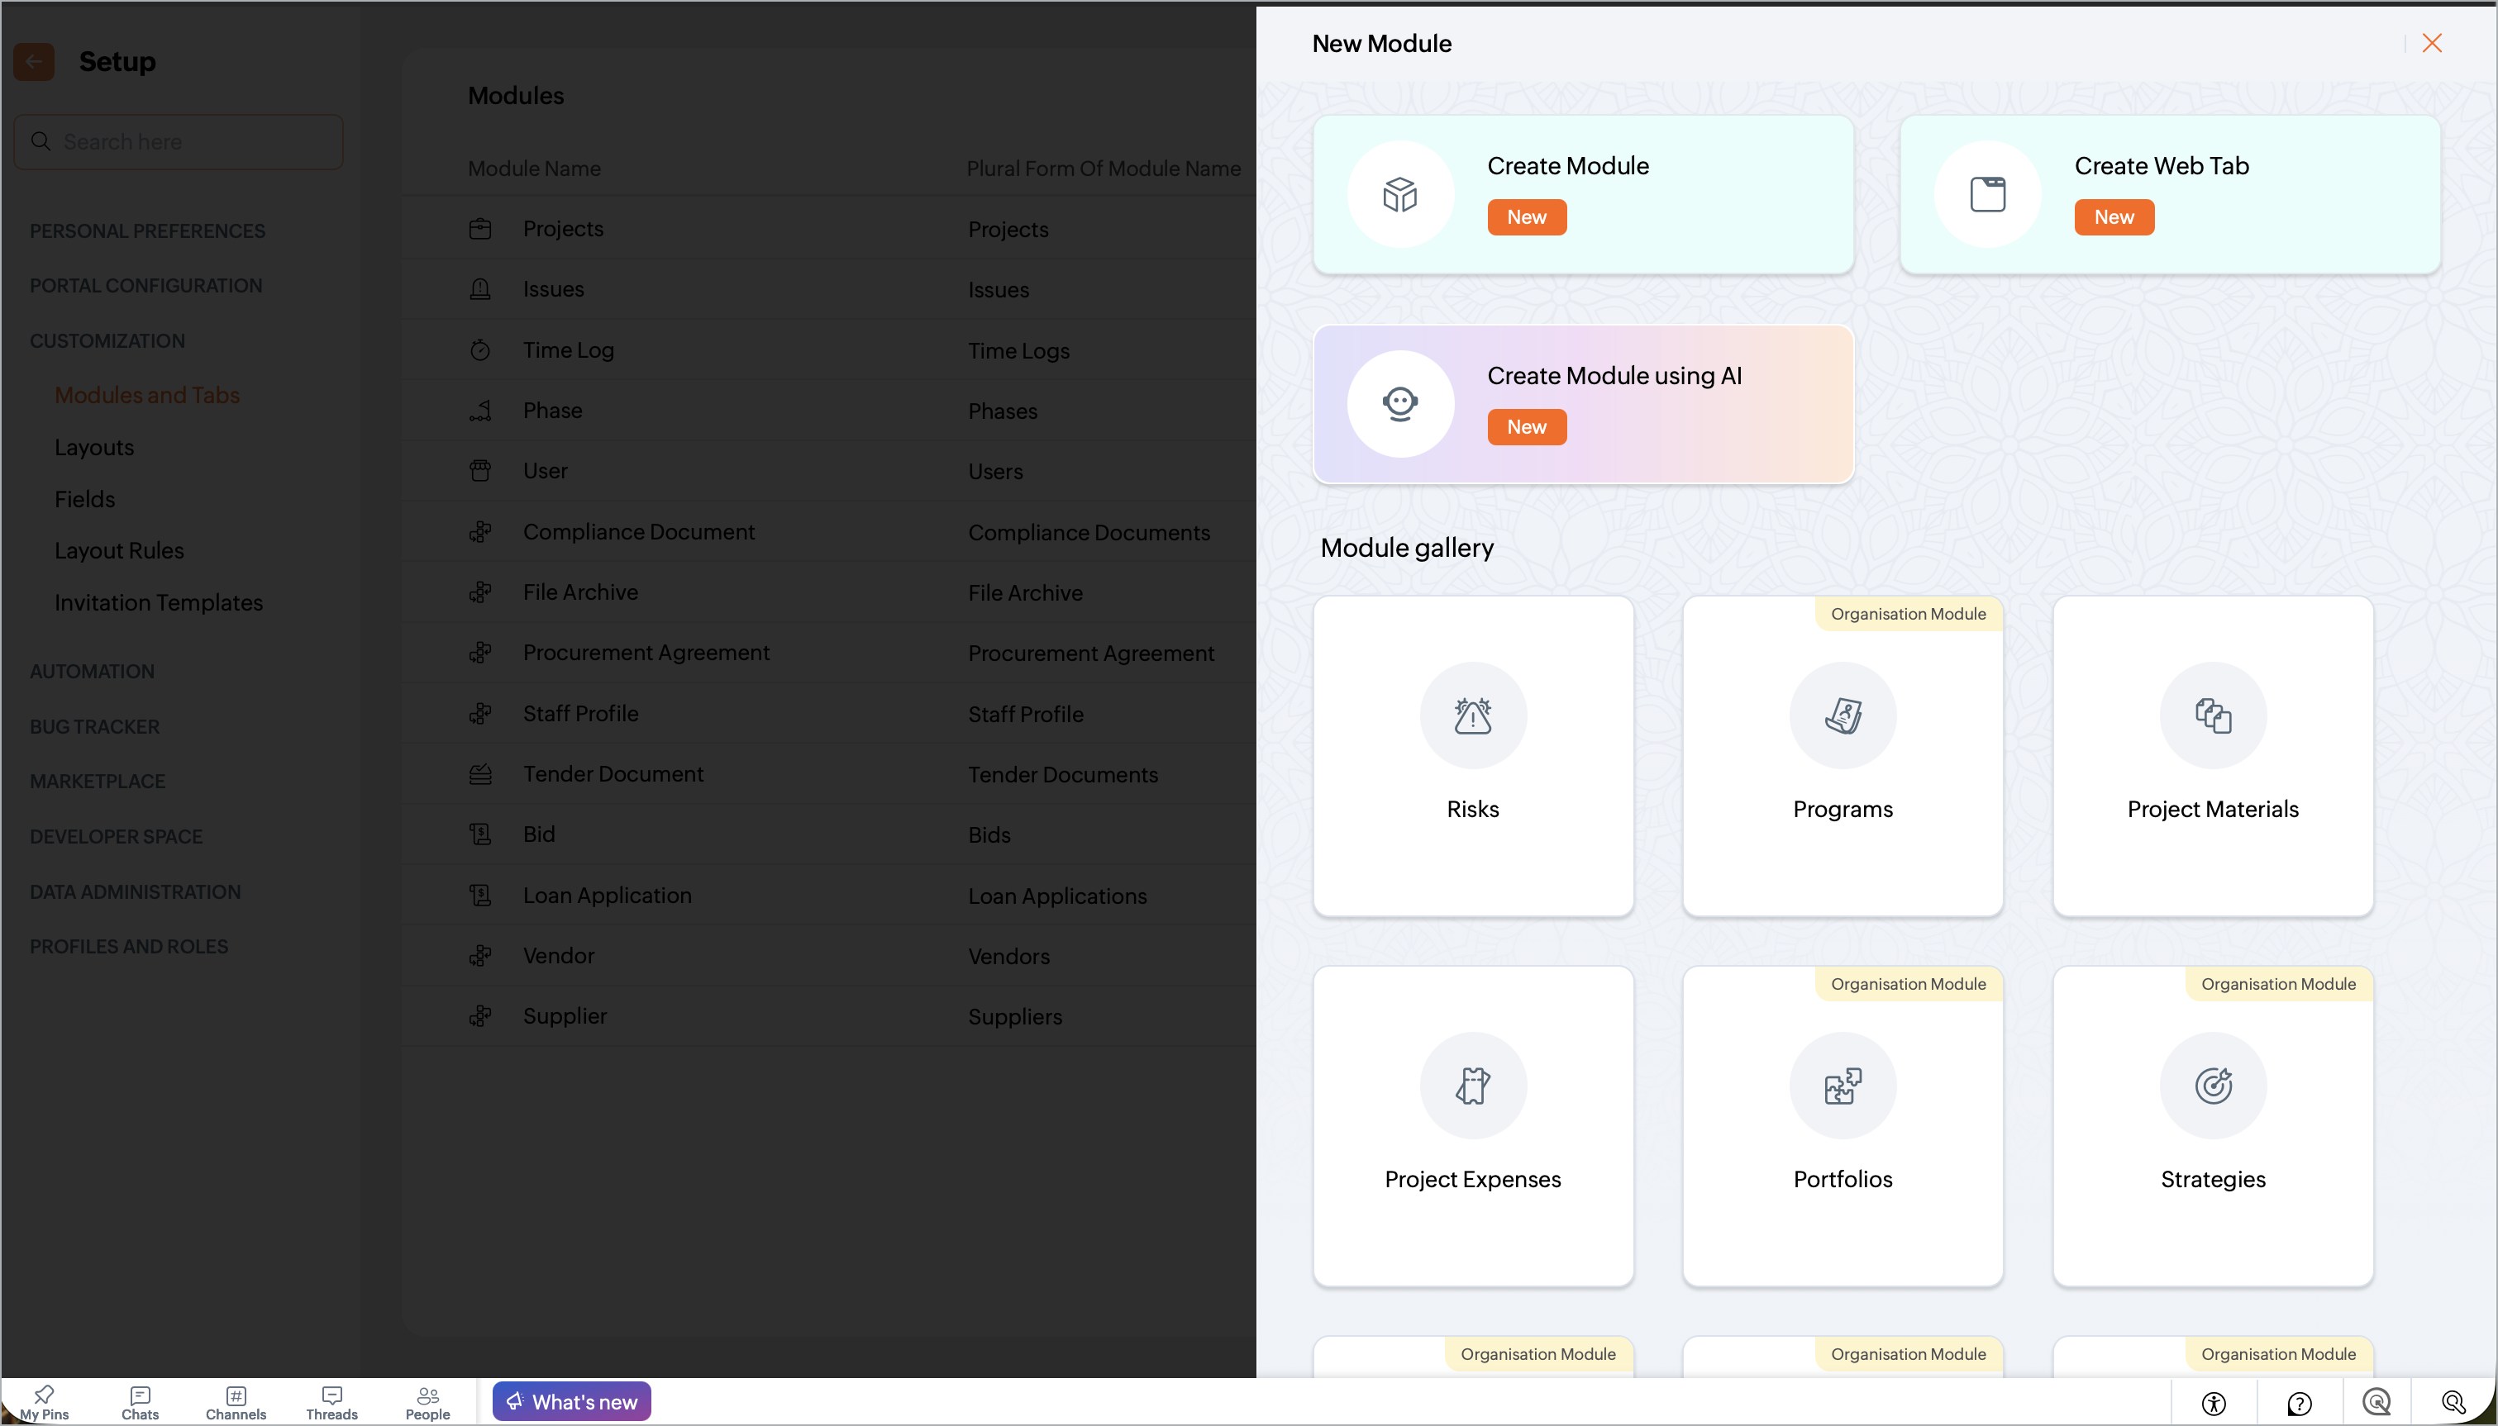This screenshot has width=2498, height=1426.
Task: Expand the Marketplace section
Action: click(x=98, y=782)
